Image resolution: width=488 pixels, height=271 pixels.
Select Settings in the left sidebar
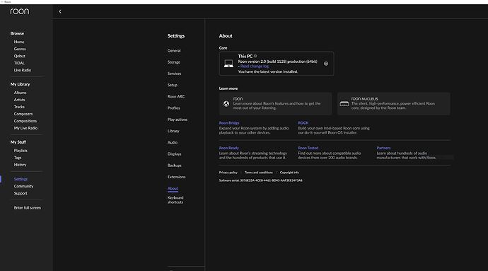21,179
